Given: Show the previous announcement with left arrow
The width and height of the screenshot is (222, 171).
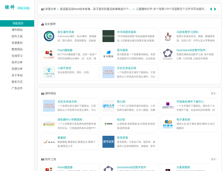Looking at the screenshot, I should [211, 9].
